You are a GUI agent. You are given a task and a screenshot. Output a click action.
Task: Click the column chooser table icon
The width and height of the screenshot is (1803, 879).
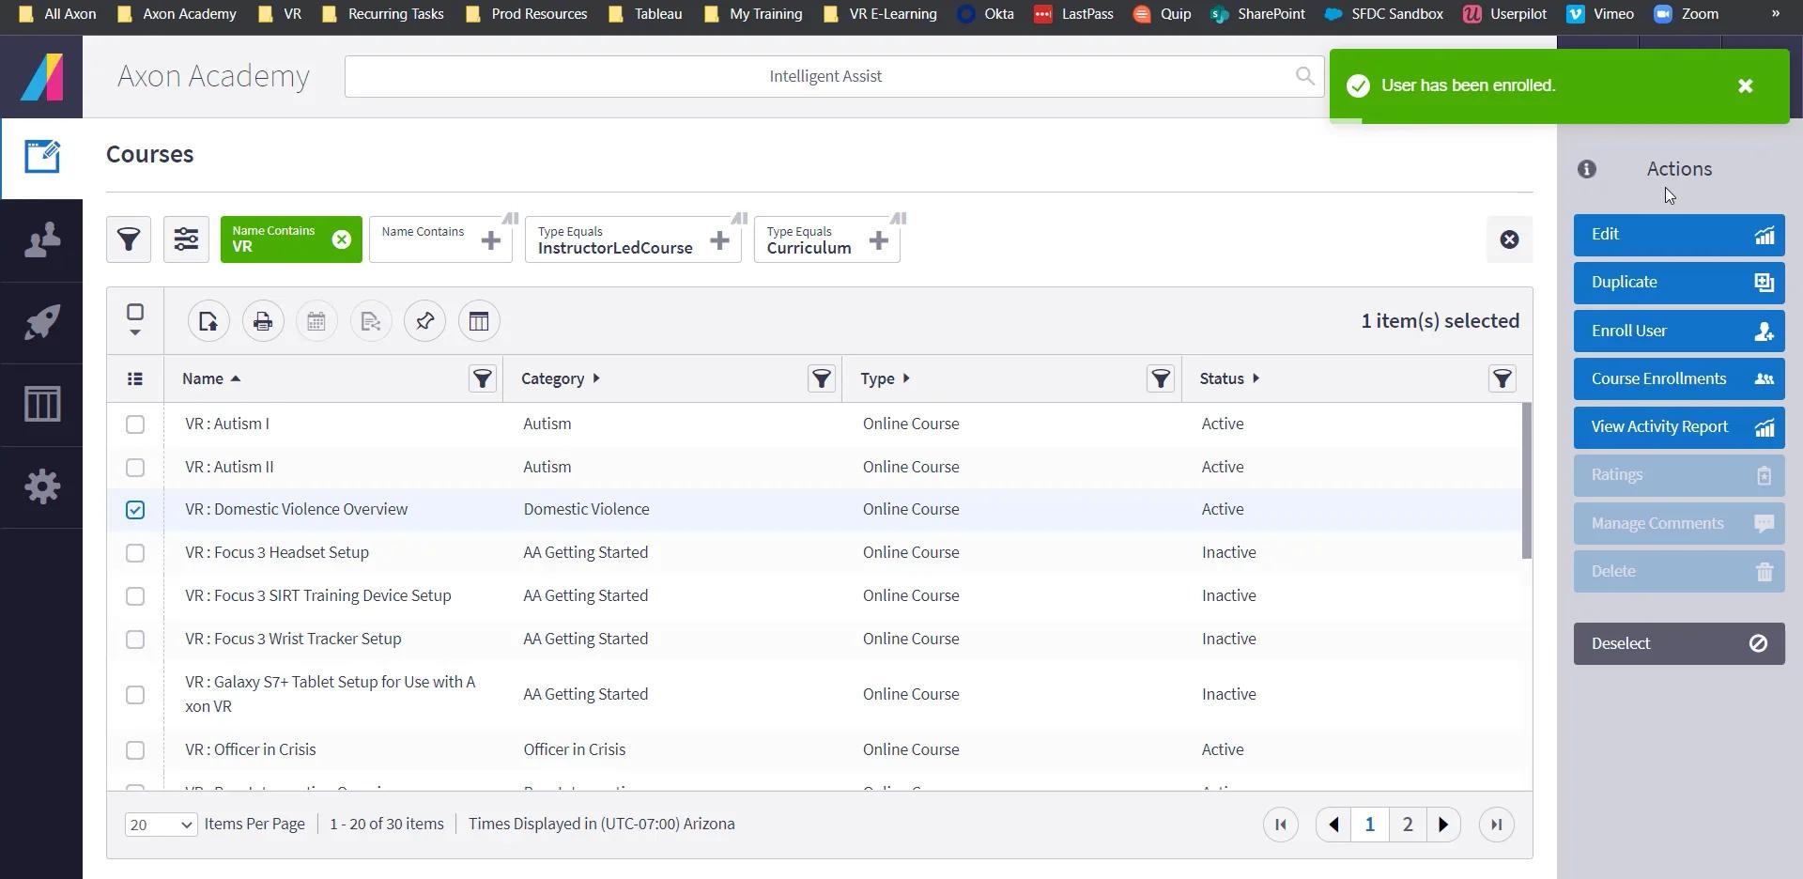[x=479, y=321]
